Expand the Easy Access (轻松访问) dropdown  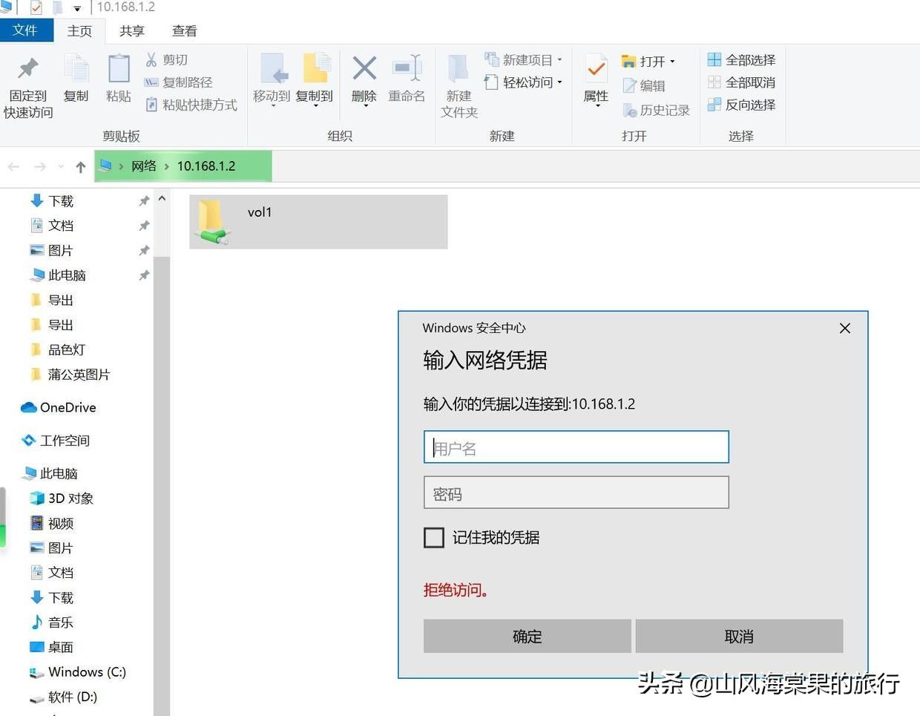[559, 82]
